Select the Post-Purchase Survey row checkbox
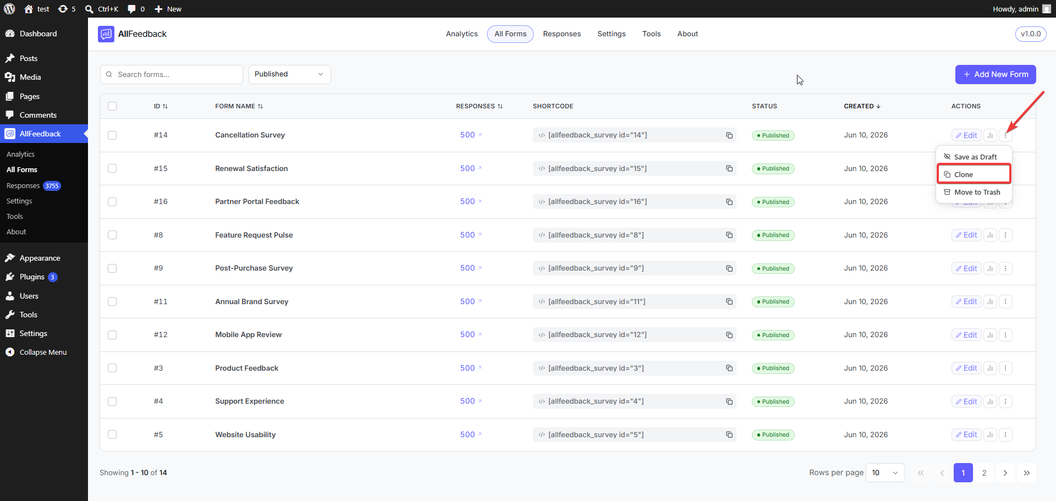The image size is (1056, 501). tap(112, 268)
